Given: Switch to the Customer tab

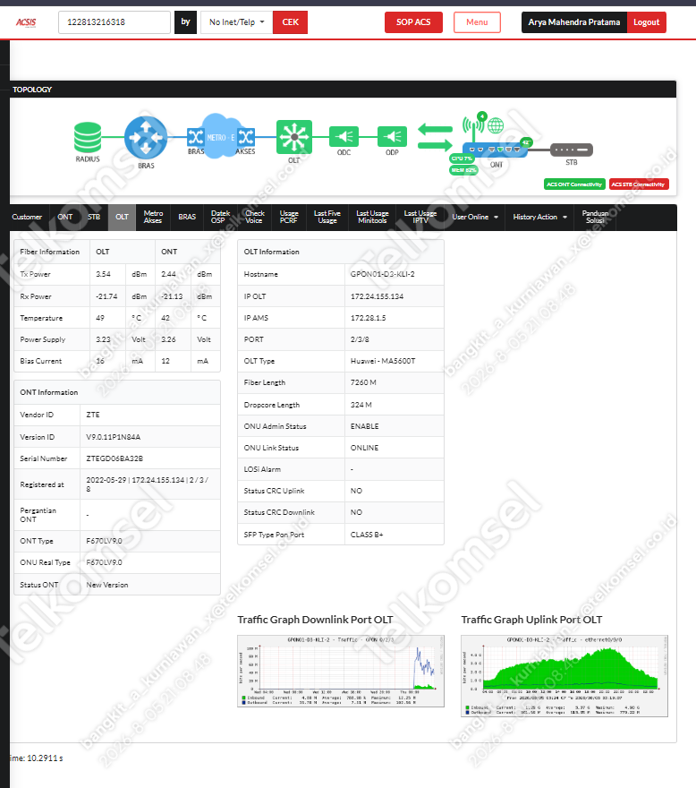Looking at the screenshot, I should 27,217.
